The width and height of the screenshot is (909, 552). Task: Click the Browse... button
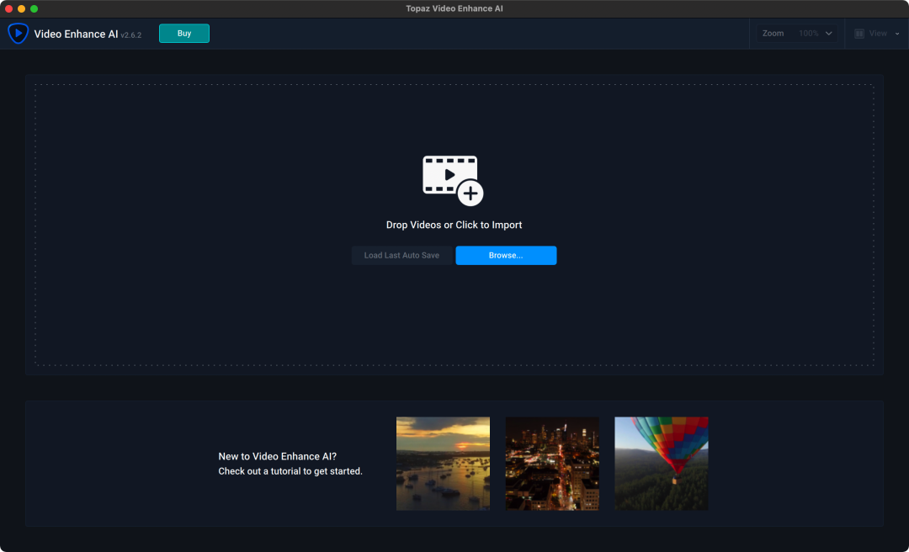tap(506, 256)
